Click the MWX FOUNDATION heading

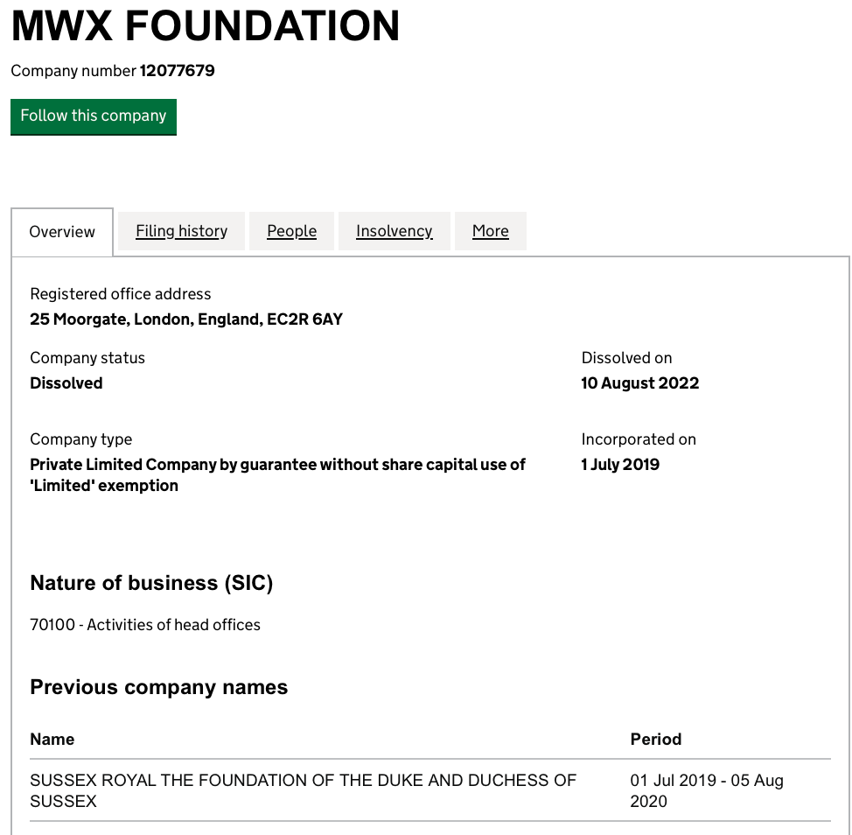coord(206,25)
